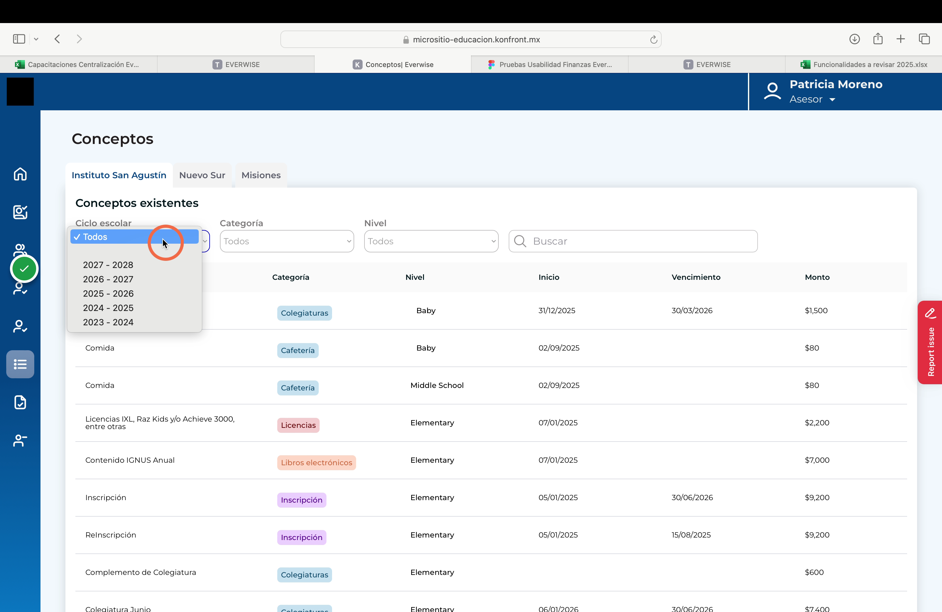Image resolution: width=942 pixels, height=612 pixels.
Task: Click the 31/12/2025 start date
Action: click(x=556, y=310)
